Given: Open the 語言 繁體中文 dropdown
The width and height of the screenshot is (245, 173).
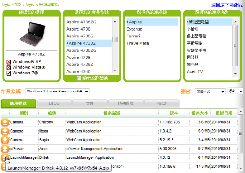Looking at the screenshot, I should (x=210, y=91).
